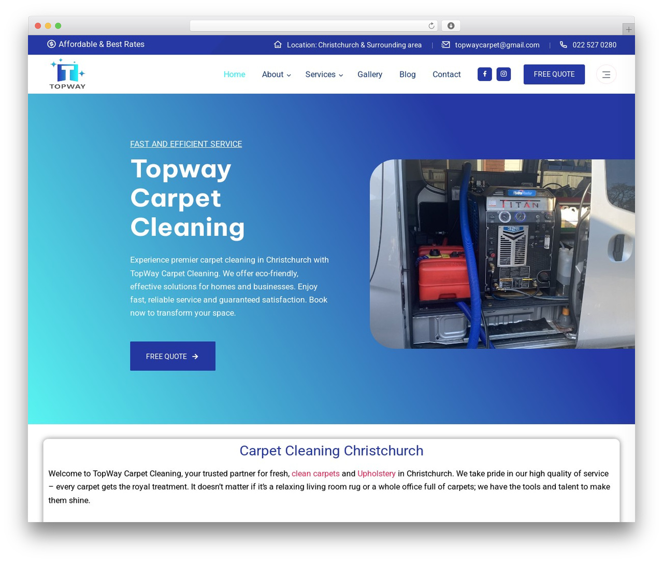Click the 'Experience premier carpet cleaning' paragraph
663x562 pixels.
pos(229,287)
